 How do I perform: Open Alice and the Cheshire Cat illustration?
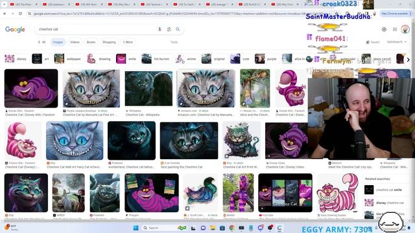coord(255,88)
